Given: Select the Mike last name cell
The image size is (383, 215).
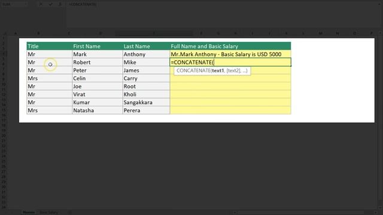Looking at the screenshot, I should click(146, 62).
